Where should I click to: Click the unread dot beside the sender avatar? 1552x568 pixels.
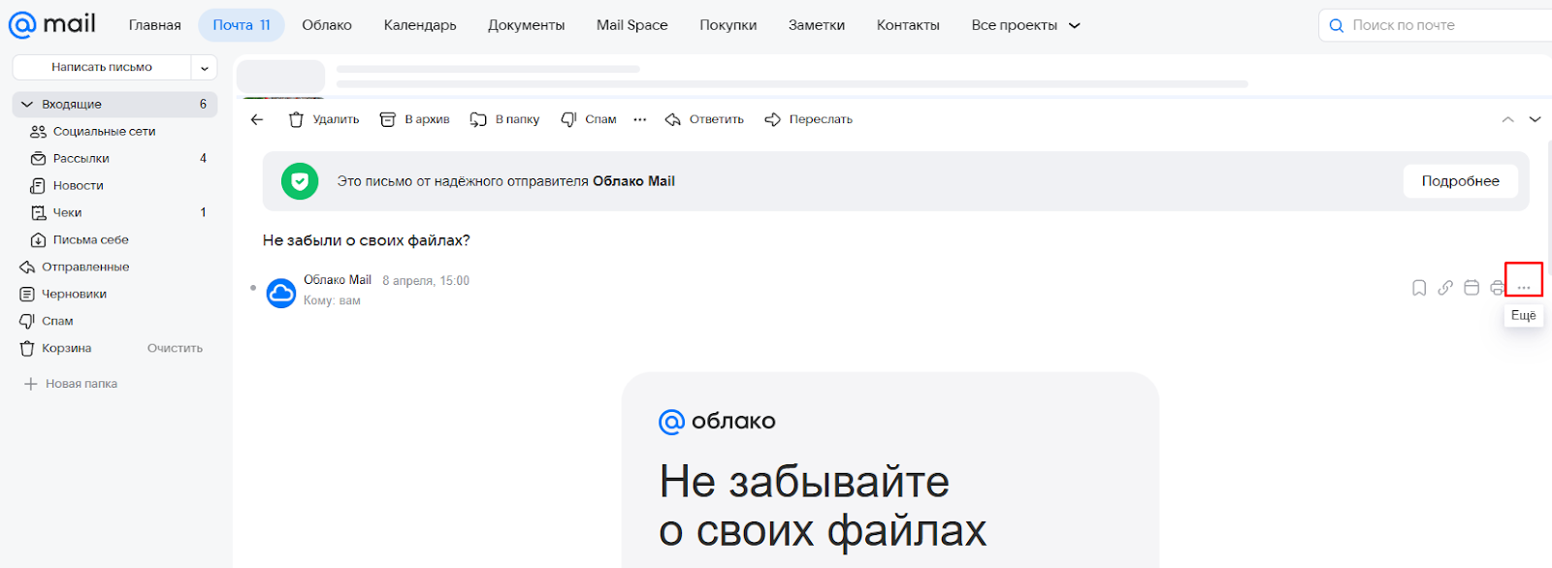point(253,288)
